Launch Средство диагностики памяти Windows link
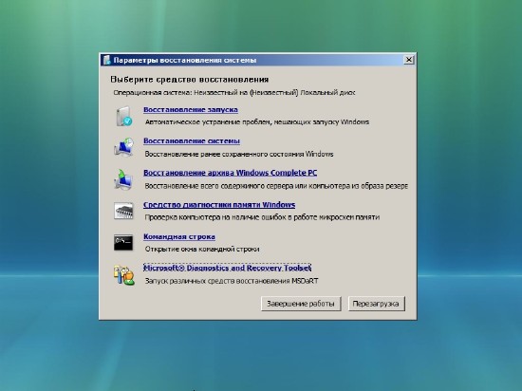This screenshot has height=391, width=522. click(219, 205)
